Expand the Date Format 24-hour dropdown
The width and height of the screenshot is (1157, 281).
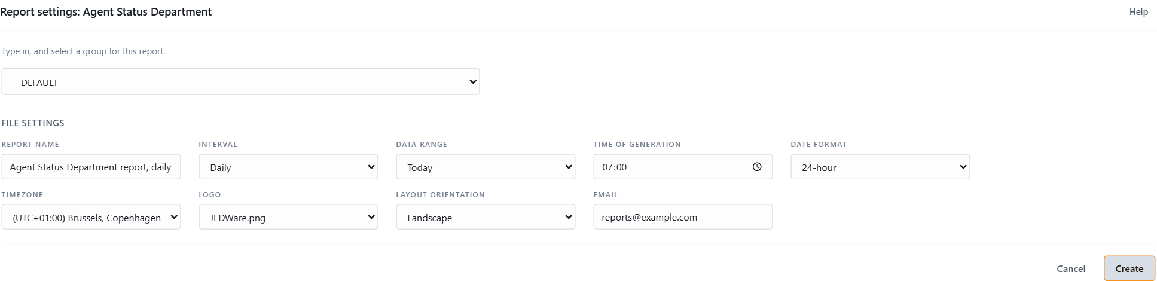point(880,167)
